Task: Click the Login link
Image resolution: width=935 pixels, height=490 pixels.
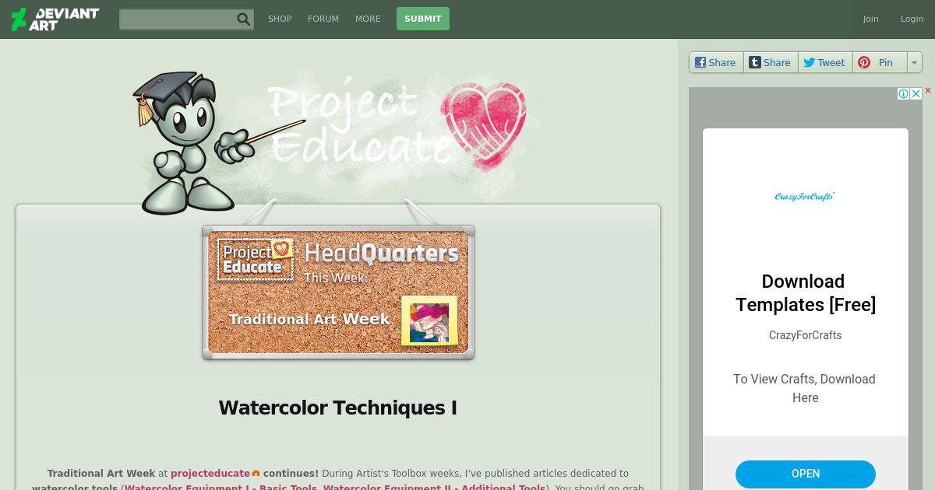Action: coord(912,19)
